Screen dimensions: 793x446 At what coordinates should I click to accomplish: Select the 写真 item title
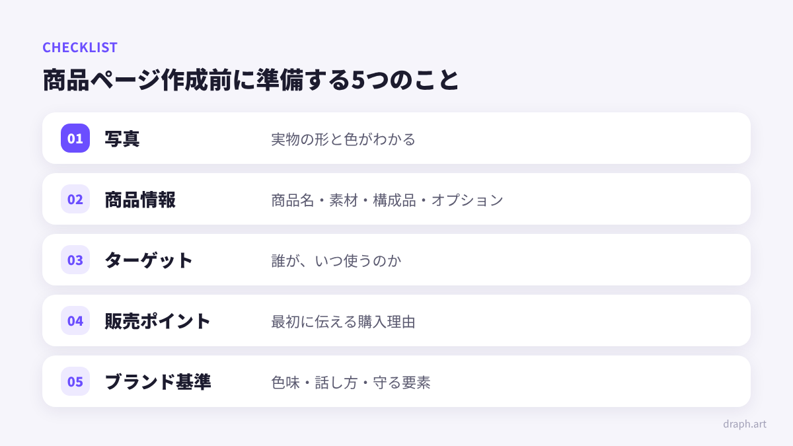tap(122, 139)
